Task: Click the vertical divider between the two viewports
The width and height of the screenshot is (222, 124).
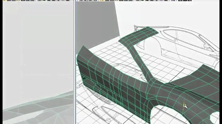Action: point(75,61)
